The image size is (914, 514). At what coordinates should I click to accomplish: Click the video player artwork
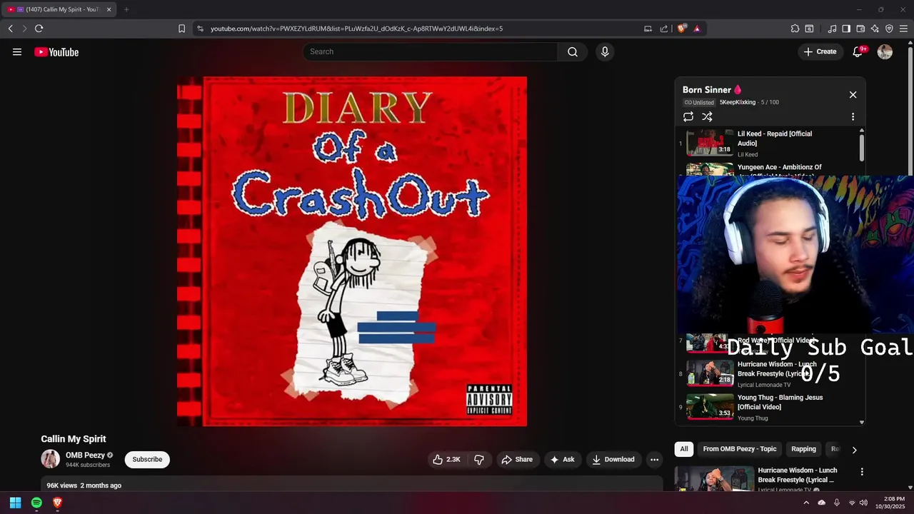(352, 251)
